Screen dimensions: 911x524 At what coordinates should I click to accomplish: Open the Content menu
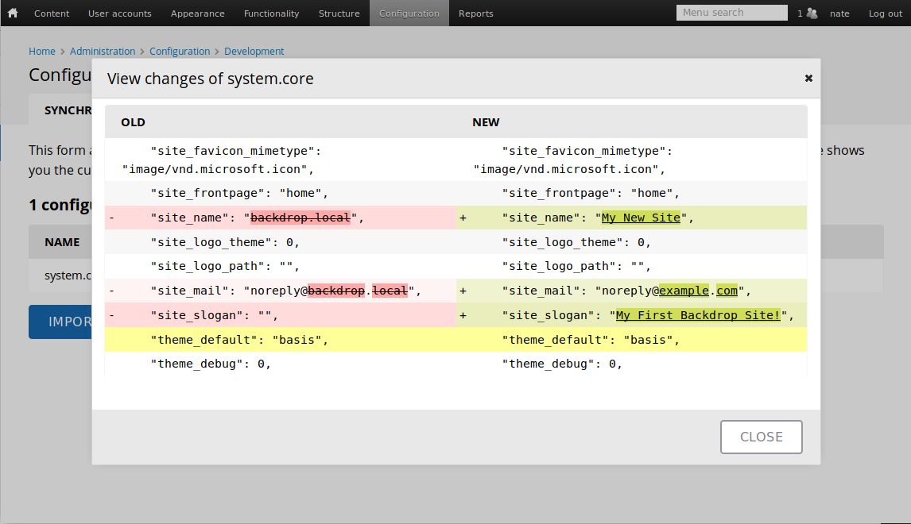click(x=51, y=13)
